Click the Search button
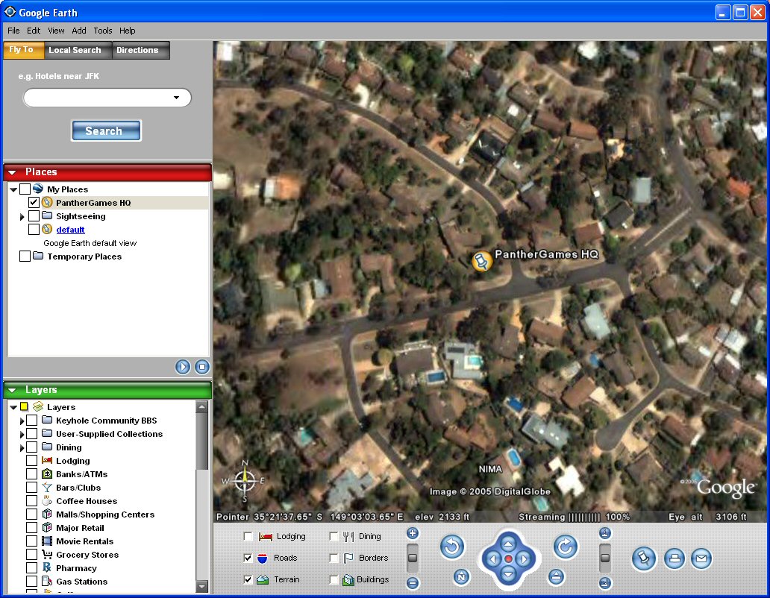This screenshot has width=770, height=598. (106, 130)
